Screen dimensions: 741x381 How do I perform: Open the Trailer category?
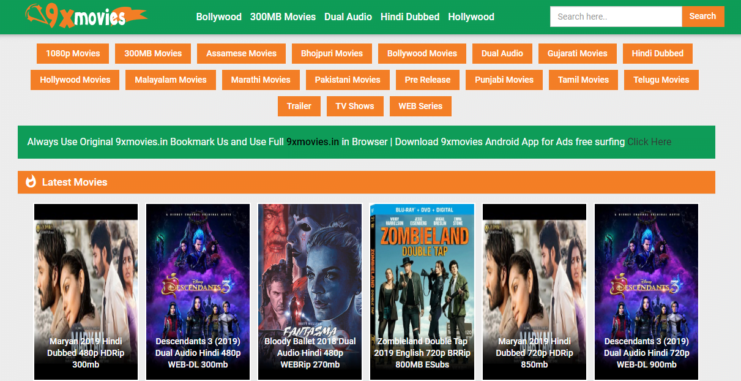point(299,106)
